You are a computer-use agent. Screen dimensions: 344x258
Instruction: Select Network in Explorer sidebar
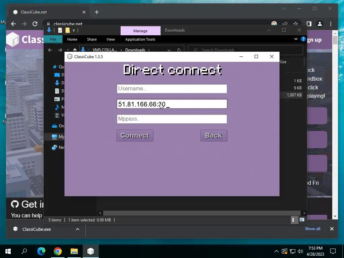(x=57, y=147)
